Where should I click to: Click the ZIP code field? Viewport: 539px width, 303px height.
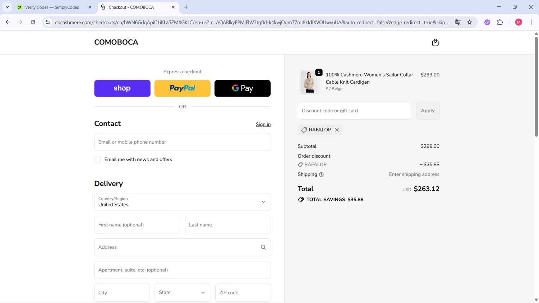[x=243, y=293]
